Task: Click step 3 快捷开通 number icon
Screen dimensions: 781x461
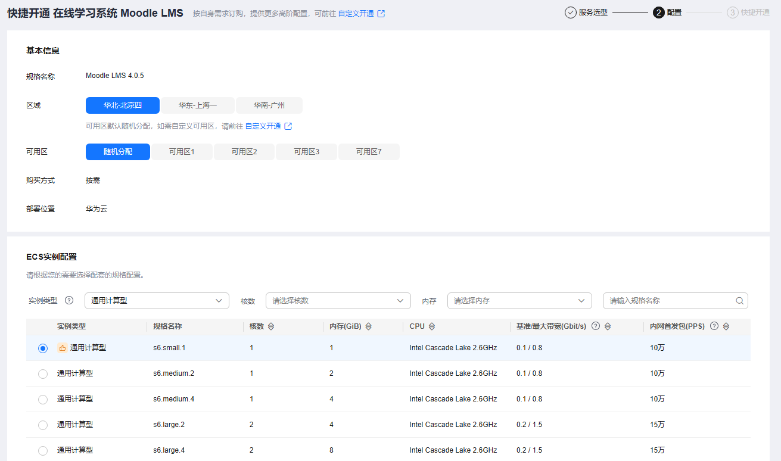Action: tap(733, 12)
